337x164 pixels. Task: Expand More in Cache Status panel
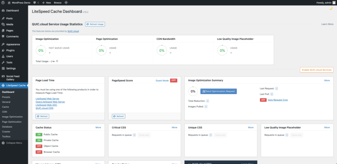point(98,127)
